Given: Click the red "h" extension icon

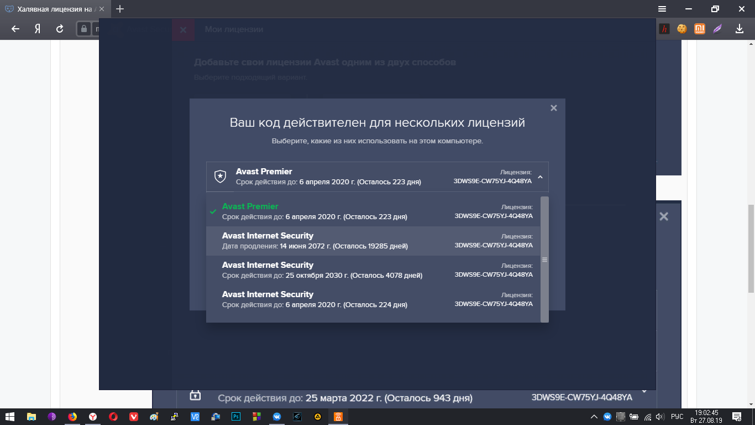Looking at the screenshot, I should pos(664,29).
